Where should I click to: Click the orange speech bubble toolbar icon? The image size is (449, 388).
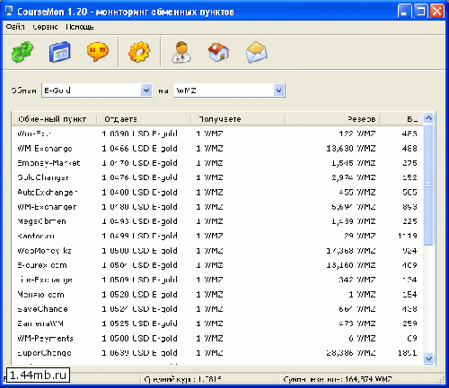98,52
